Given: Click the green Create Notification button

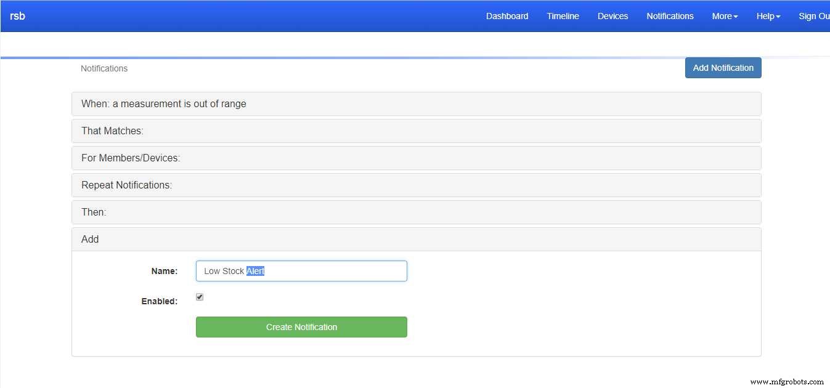Looking at the screenshot, I should coord(301,327).
